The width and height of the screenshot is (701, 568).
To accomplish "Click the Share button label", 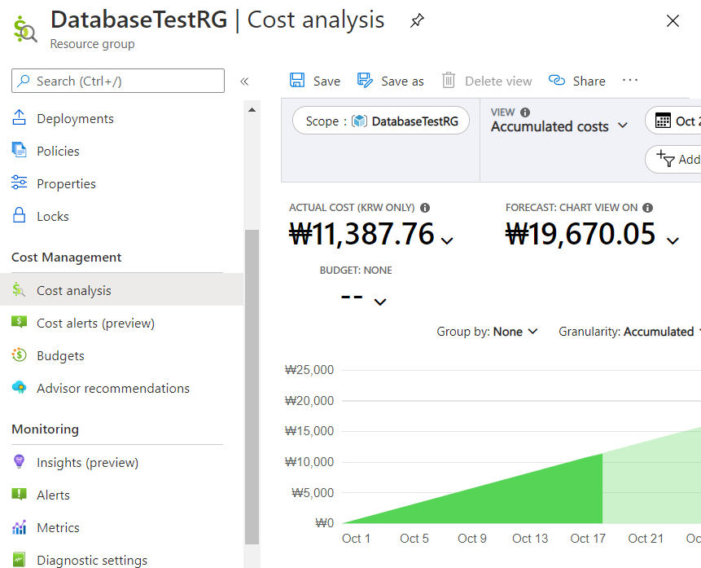I will pyautogui.click(x=589, y=81).
